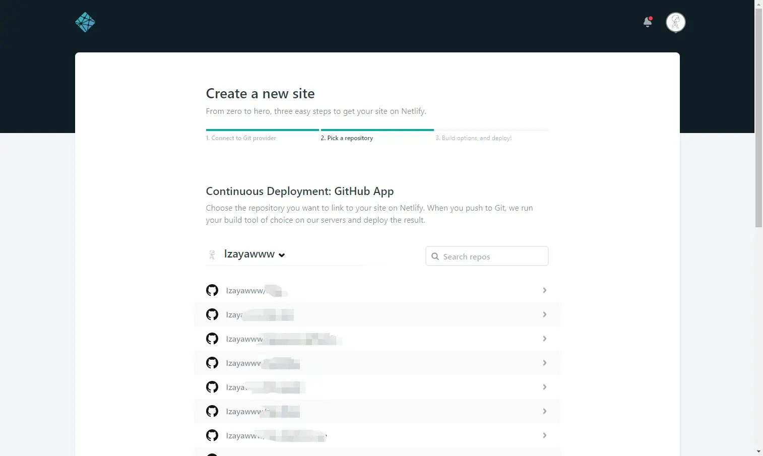763x456 pixels.
Task: Click the GitHub icon of the first repository
Action: coord(212,290)
